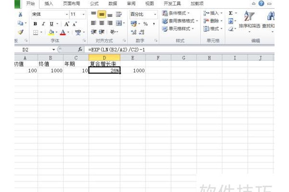Select the Format Painter brush
The image size is (289, 192).
(x=20, y=32)
